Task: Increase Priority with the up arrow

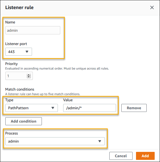Action: coord(29,75)
